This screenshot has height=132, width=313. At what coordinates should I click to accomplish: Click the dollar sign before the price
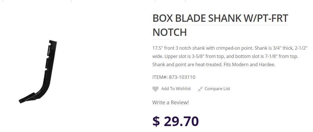pos(156,121)
